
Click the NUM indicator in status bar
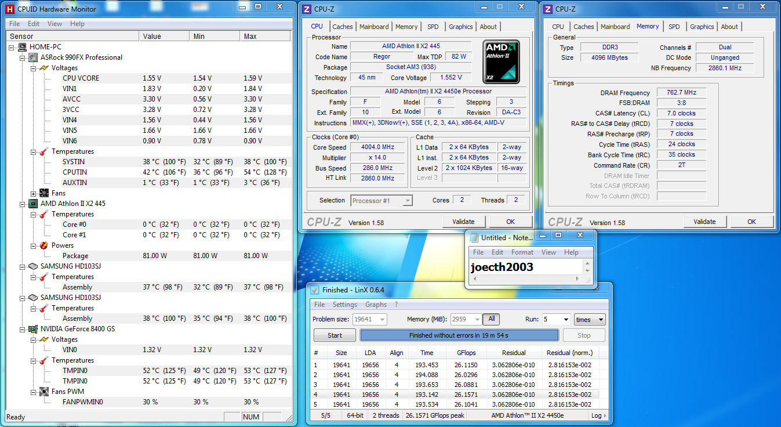tap(251, 417)
